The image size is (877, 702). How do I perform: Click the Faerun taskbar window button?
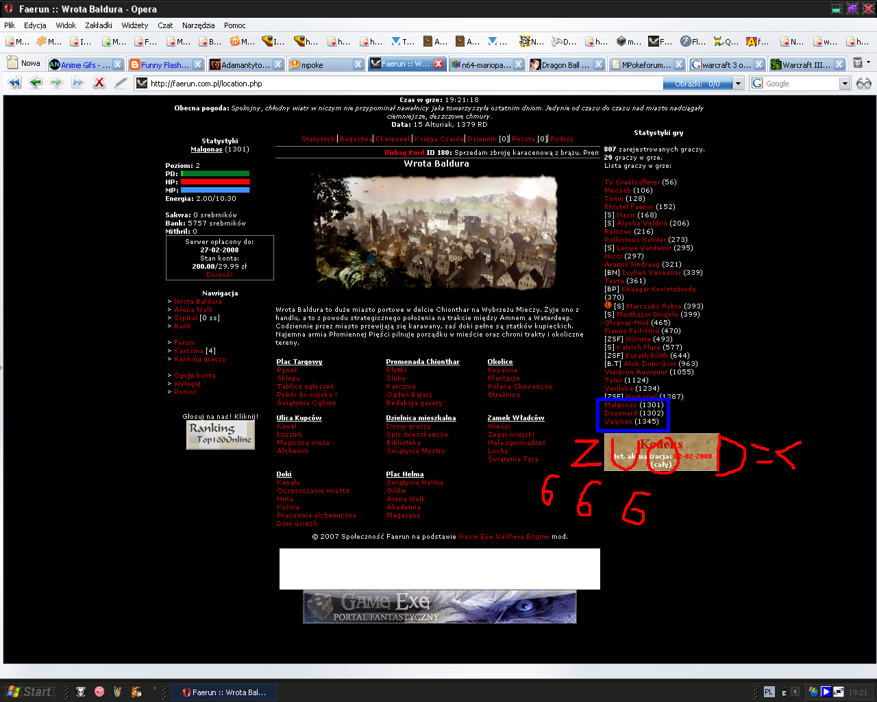point(223,692)
